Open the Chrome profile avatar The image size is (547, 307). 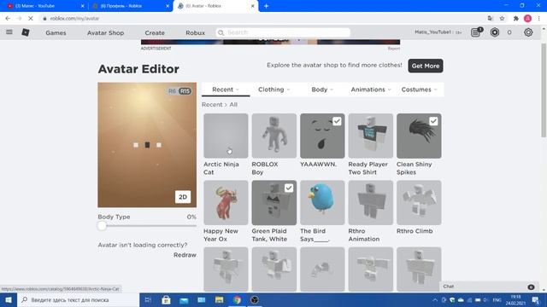pyautogui.click(x=528, y=19)
